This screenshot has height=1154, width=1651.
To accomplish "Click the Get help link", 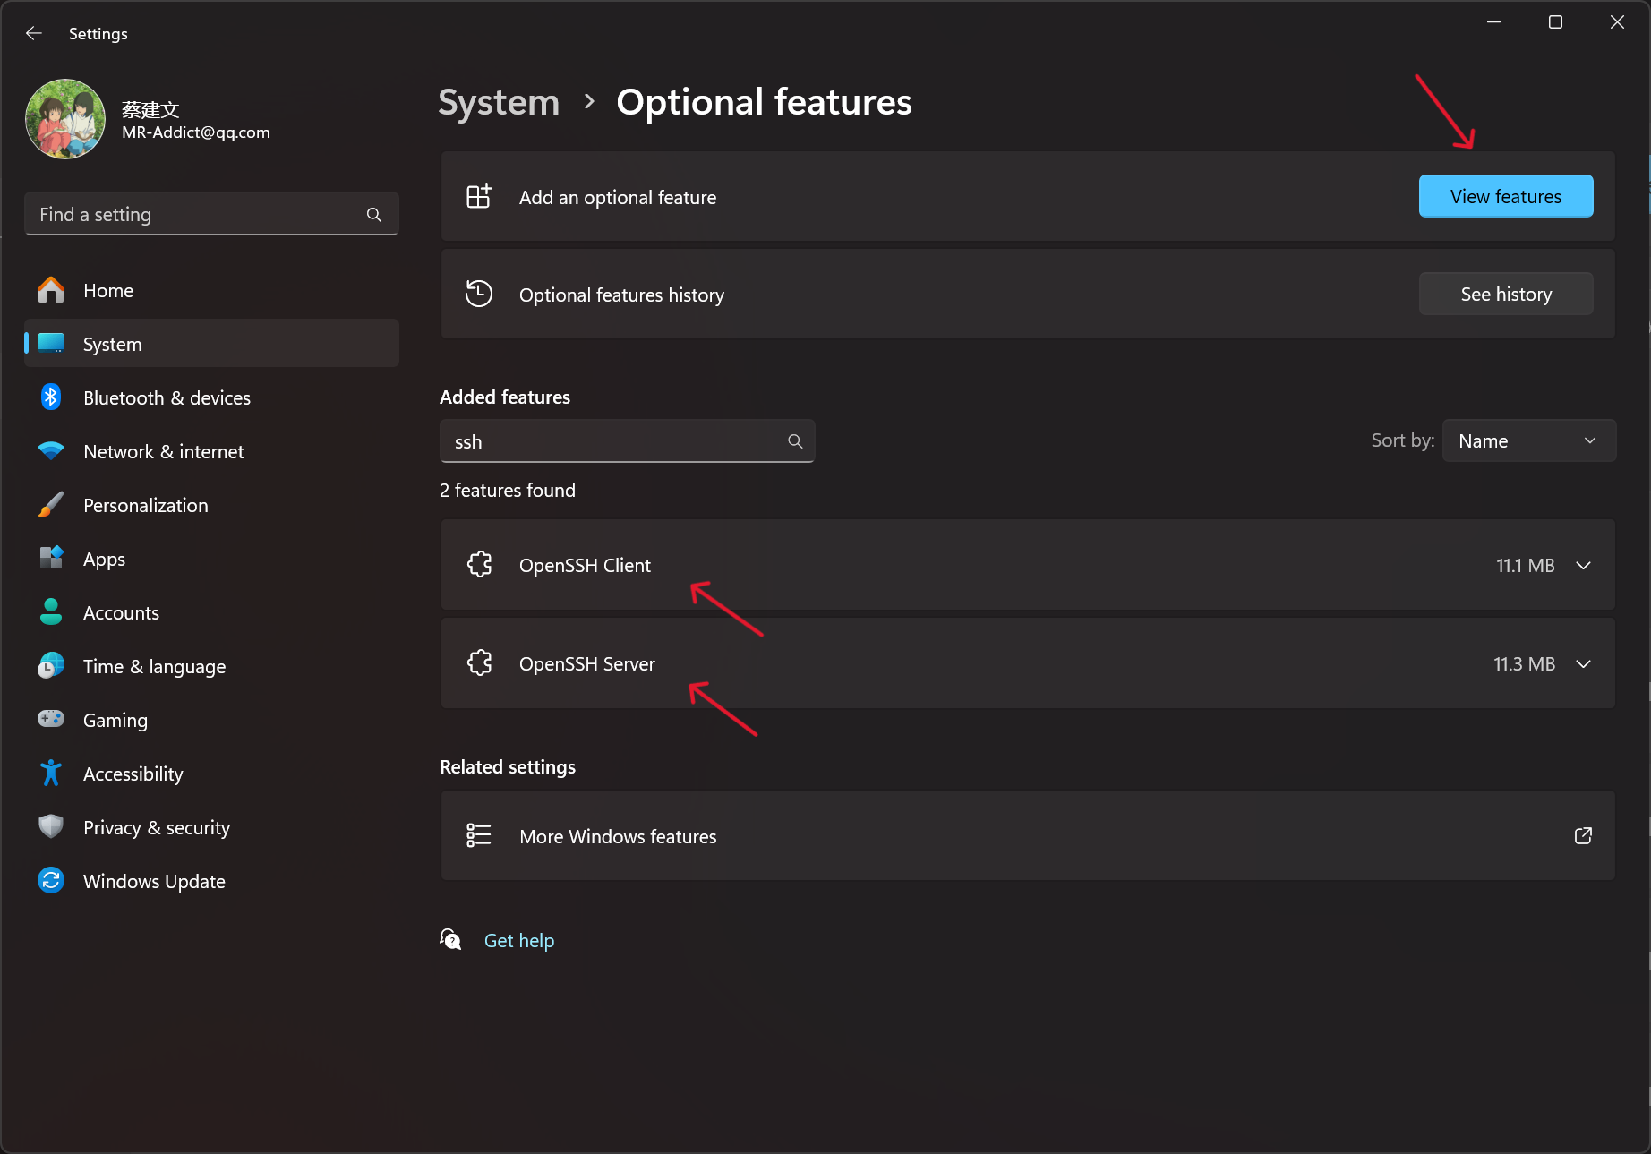I will 519,940.
